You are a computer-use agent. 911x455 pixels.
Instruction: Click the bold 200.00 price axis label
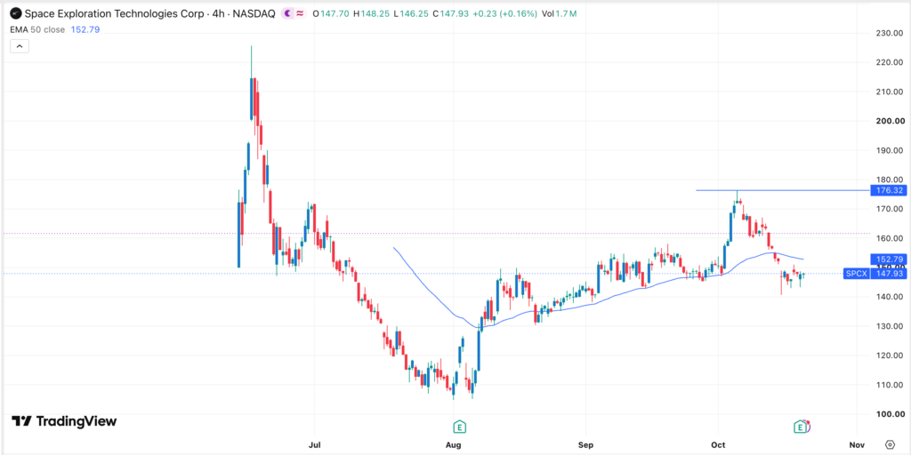[x=891, y=121]
